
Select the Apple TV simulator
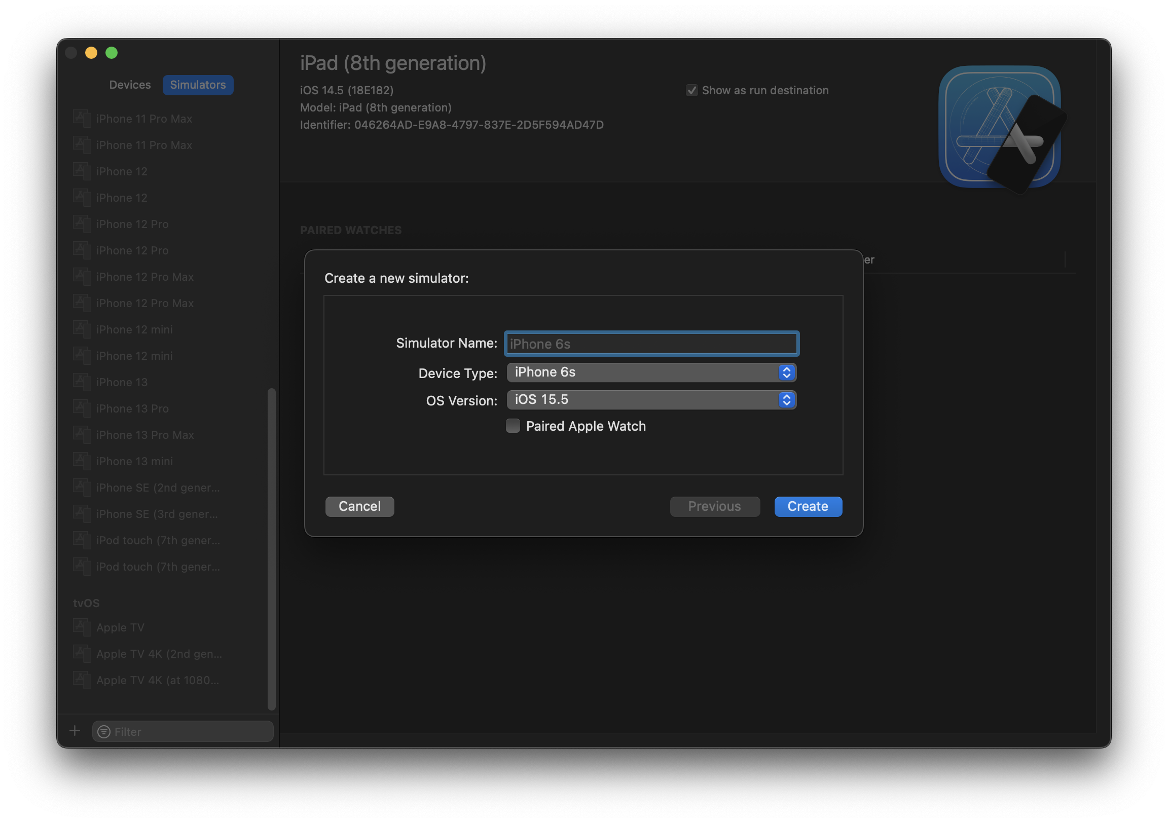tap(168, 628)
